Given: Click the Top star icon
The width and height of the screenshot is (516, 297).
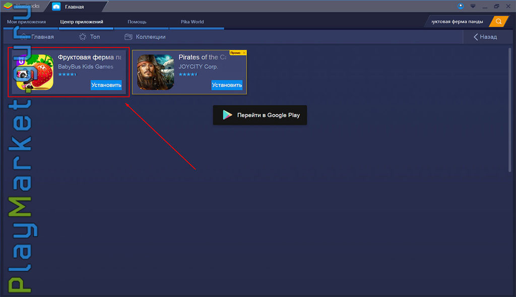Looking at the screenshot, I should pyautogui.click(x=83, y=37).
